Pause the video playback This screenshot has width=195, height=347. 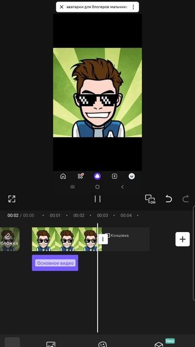(x=97, y=199)
